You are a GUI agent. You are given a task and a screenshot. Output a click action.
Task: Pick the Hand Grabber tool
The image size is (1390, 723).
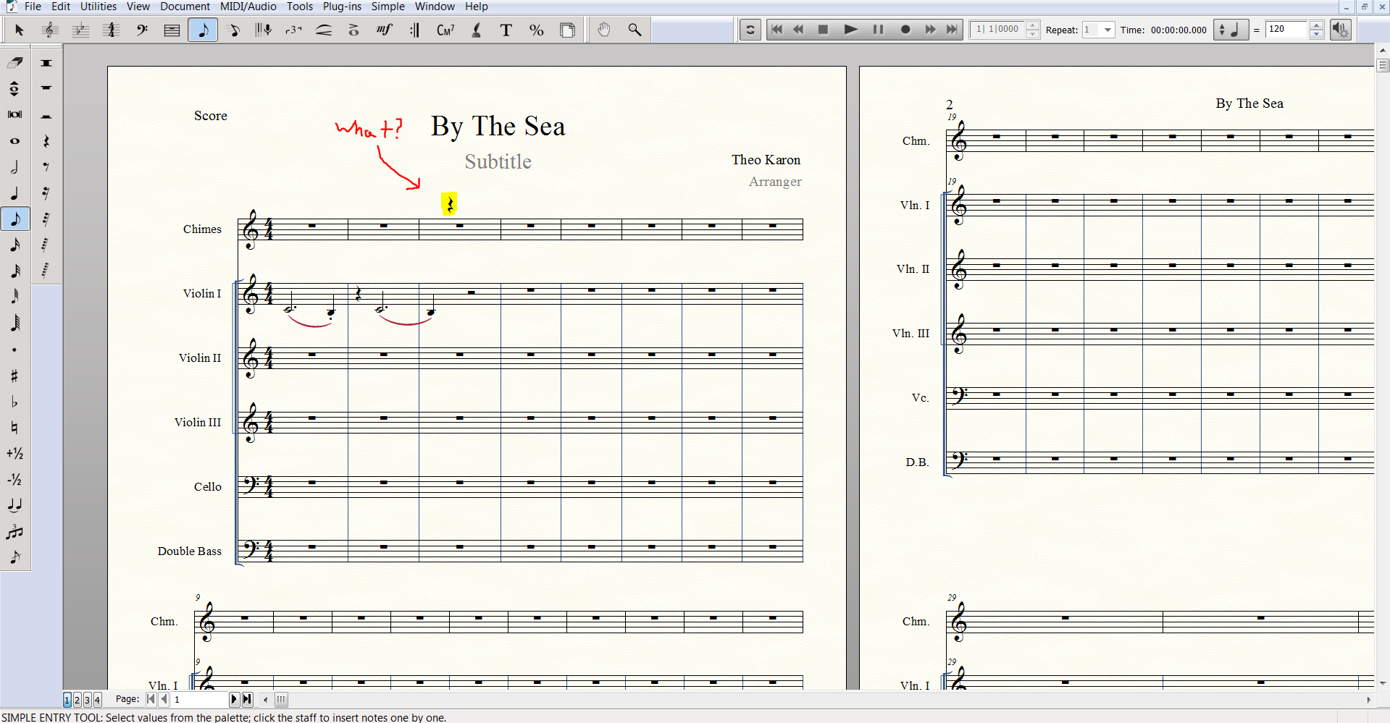pyautogui.click(x=604, y=30)
